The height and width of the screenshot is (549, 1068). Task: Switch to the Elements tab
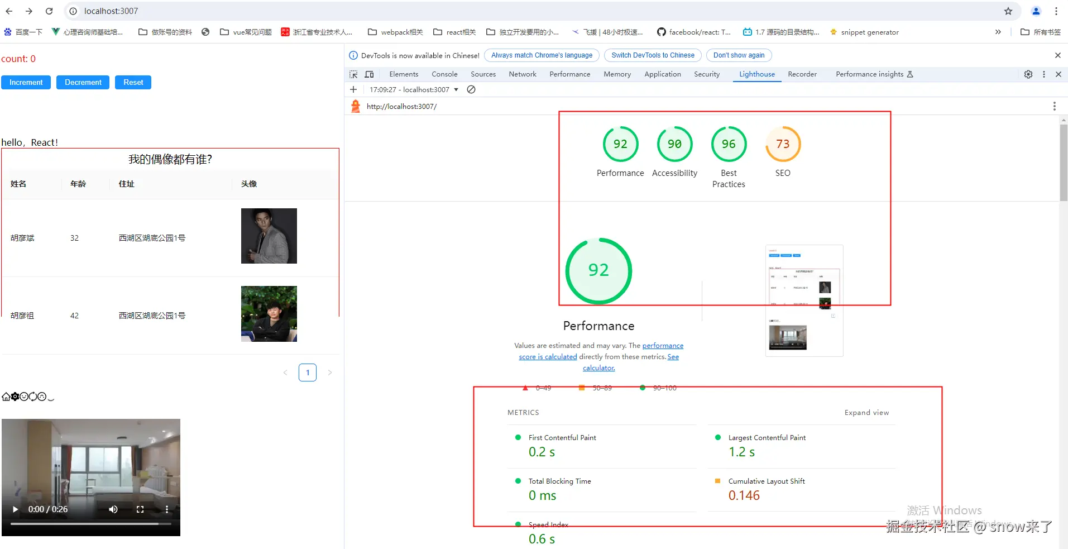click(404, 74)
